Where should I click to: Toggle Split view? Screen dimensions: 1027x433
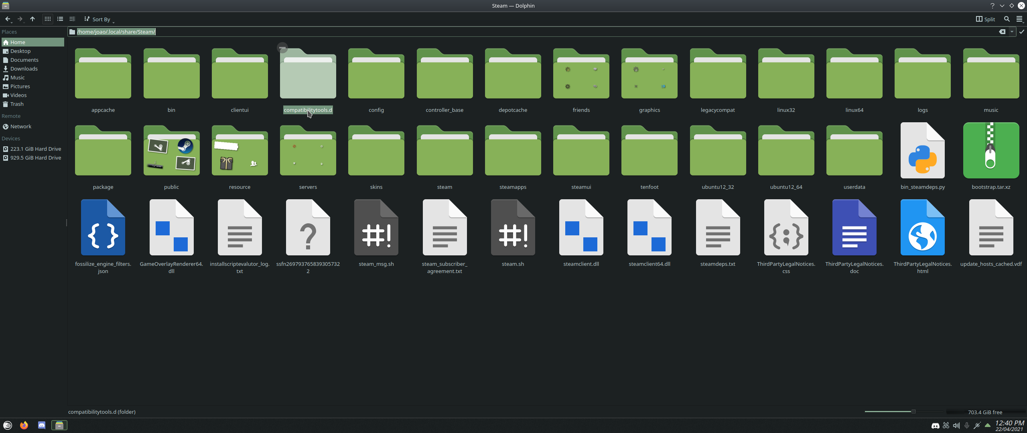point(986,19)
